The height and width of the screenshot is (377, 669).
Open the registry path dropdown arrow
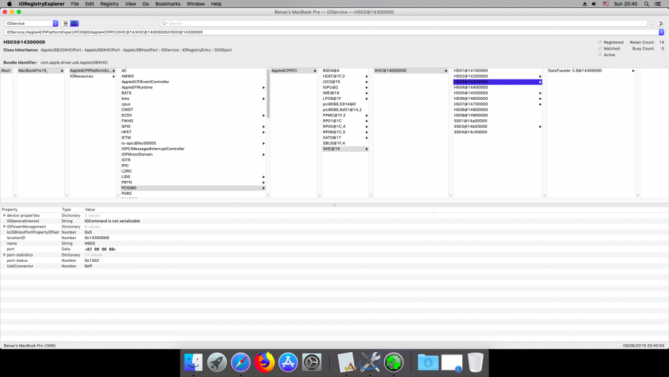pos(662,32)
